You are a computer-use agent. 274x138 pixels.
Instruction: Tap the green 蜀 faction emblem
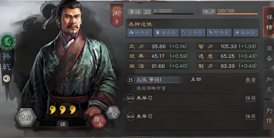(7, 42)
